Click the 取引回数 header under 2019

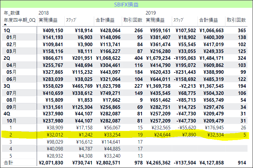pos(236,20)
